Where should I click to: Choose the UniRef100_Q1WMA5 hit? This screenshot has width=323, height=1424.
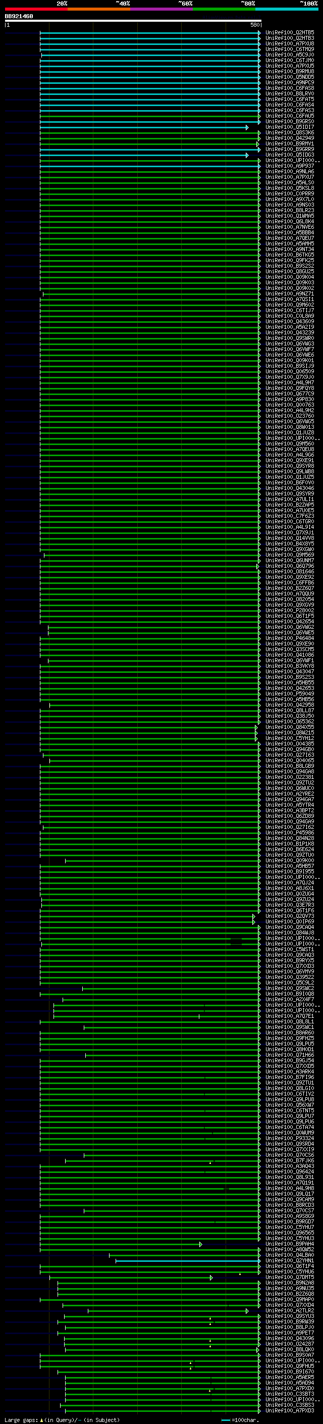tap(290, 217)
